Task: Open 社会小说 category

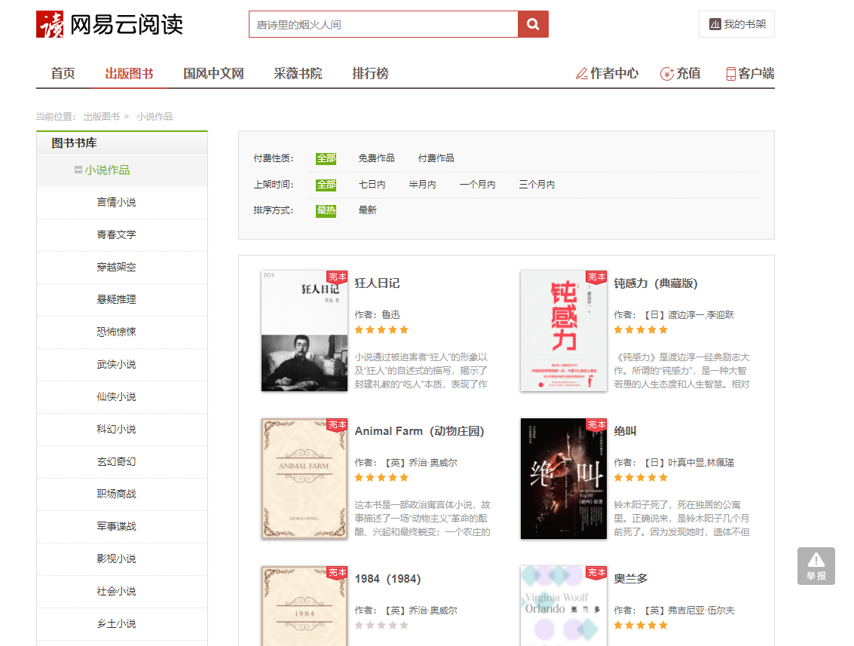Action: point(117,592)
